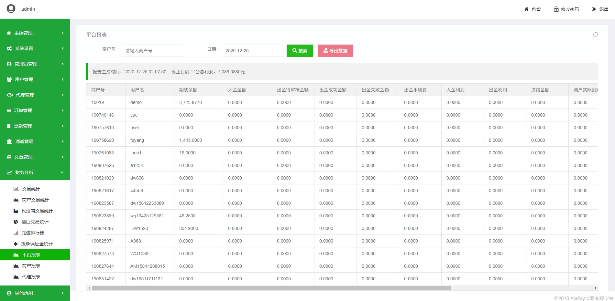The image size is (615, 301).
Task: Open 投诉保证金统计 sidebar item
Action: [x=37, y=244]
